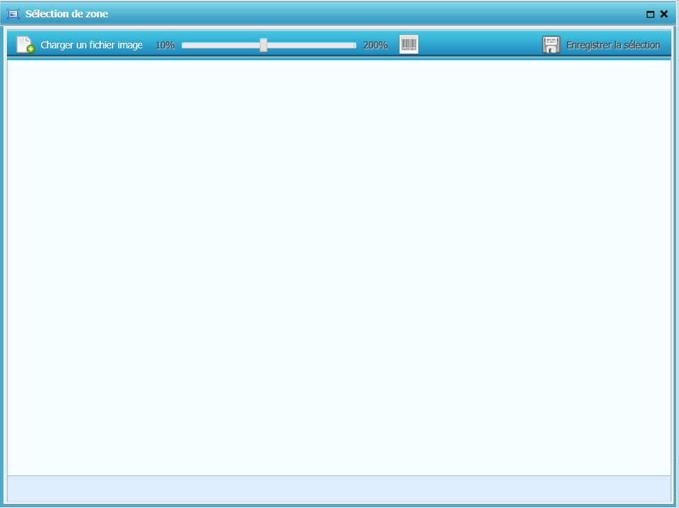Close the Sélection de zone window

[664, 14]
